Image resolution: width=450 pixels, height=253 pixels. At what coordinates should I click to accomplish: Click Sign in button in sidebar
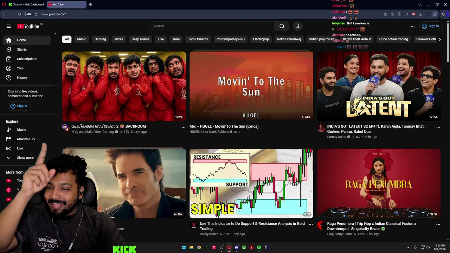19,106
